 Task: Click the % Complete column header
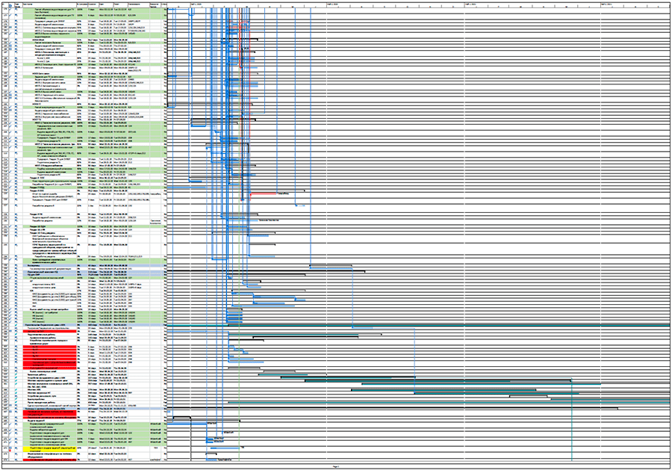click(82, 5)
